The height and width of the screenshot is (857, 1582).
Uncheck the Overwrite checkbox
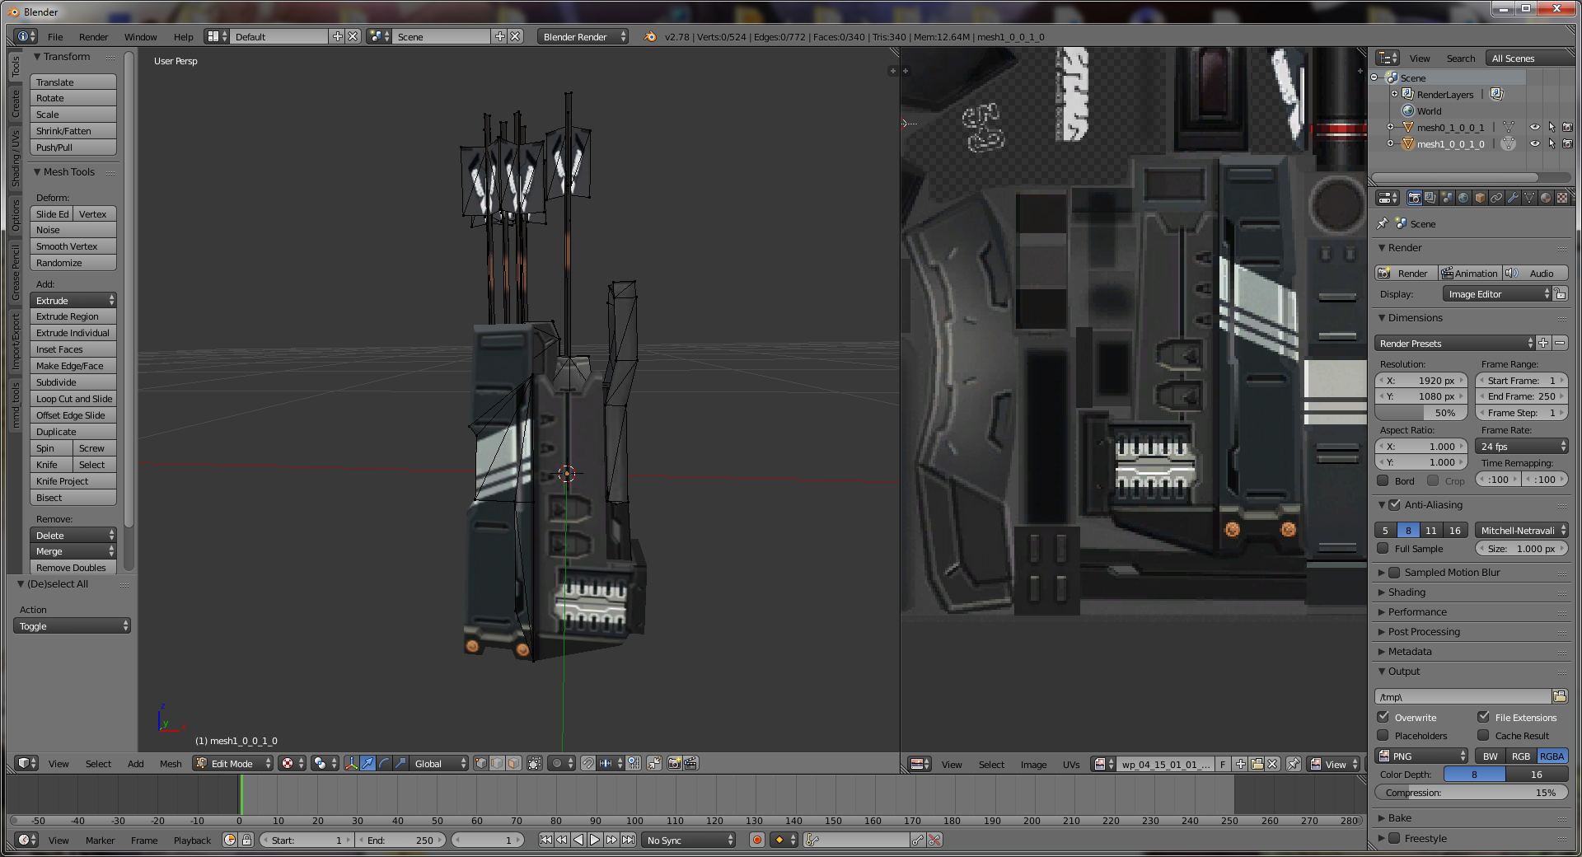click(x=1383, y=717)
